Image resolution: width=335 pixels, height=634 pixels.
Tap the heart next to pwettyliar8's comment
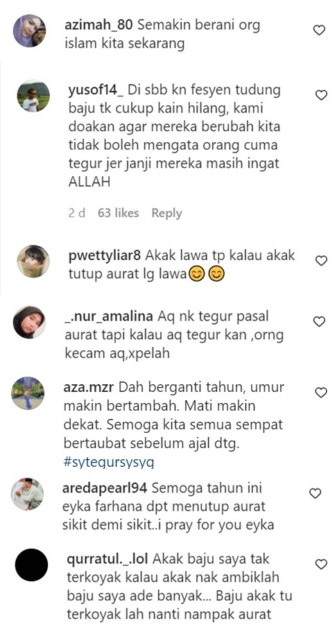click(x=321, y=261)
